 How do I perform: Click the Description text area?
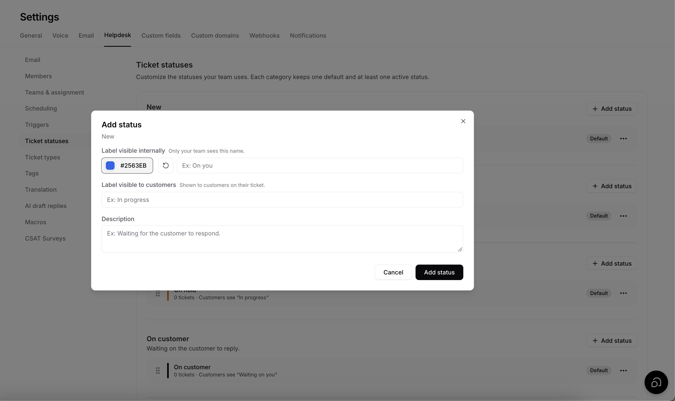tap(282, 239)
